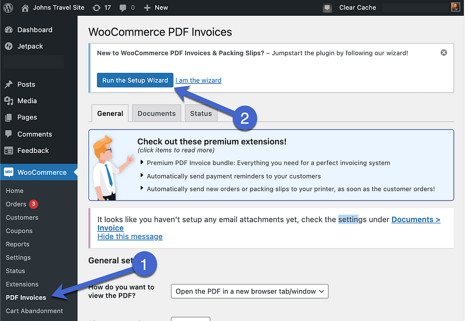The image size is (465, 321).
Task: Open Customers submenu
Action: point(22,218)
